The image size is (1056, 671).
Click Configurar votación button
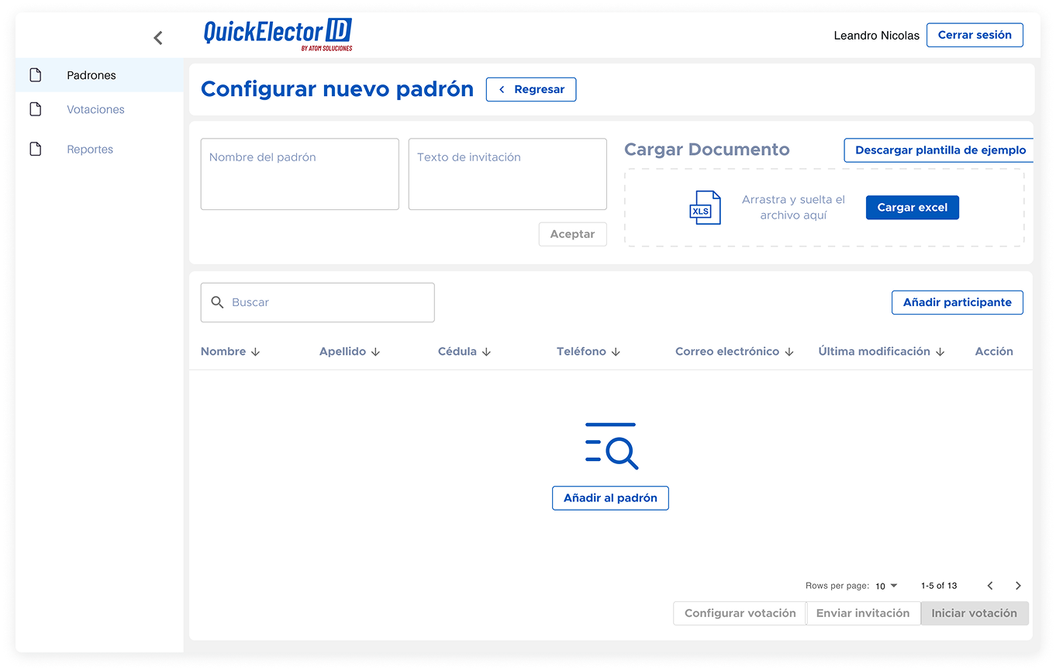coord(740,613)
